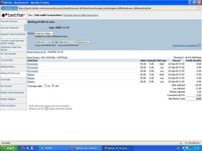Screen dimensions: 202x151
Task: Open My Security page
Action: tap(6, 86)
